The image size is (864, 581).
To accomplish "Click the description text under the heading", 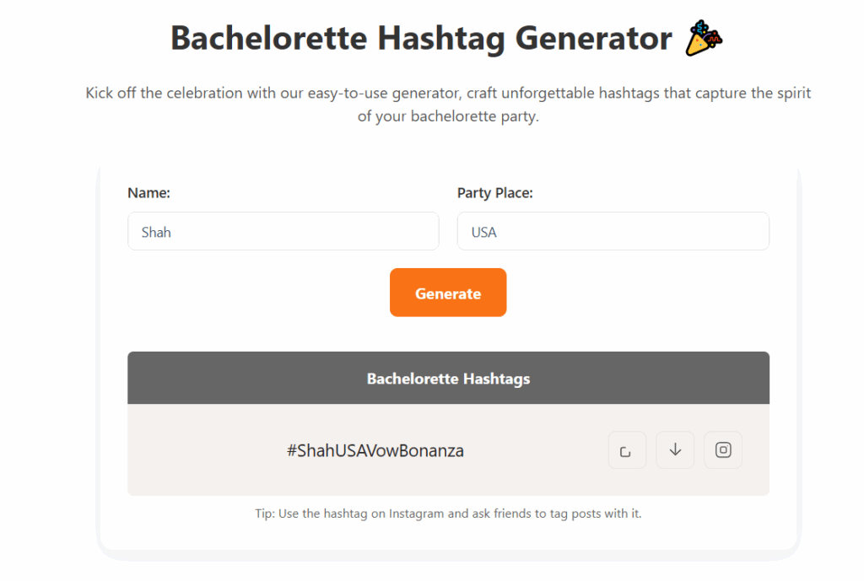I will [448, 104].
